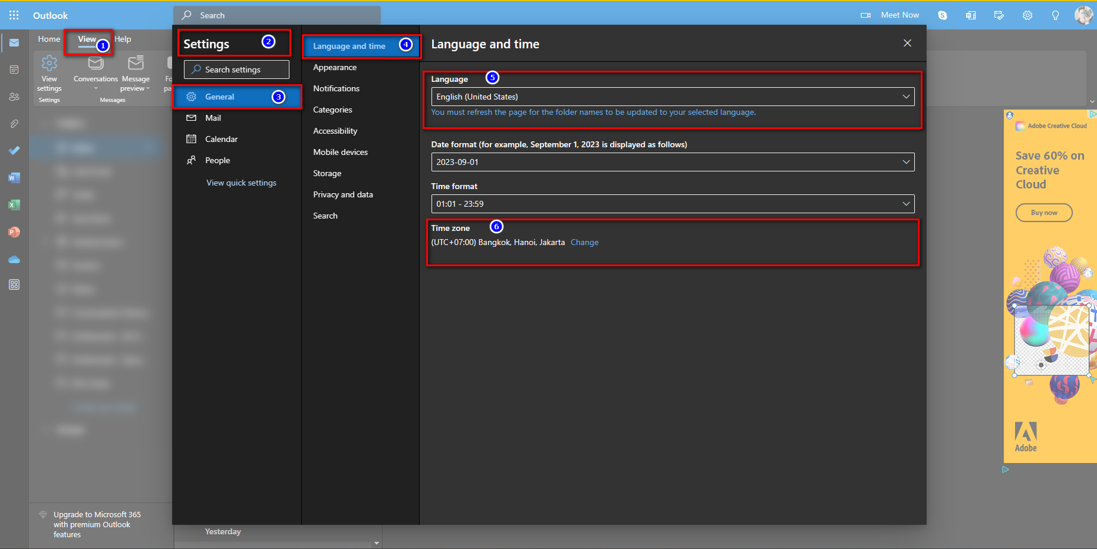This screenshot has width=1097, height=549.
Task: Open Accessibility settings section
Action: click(x=335, y=131)
